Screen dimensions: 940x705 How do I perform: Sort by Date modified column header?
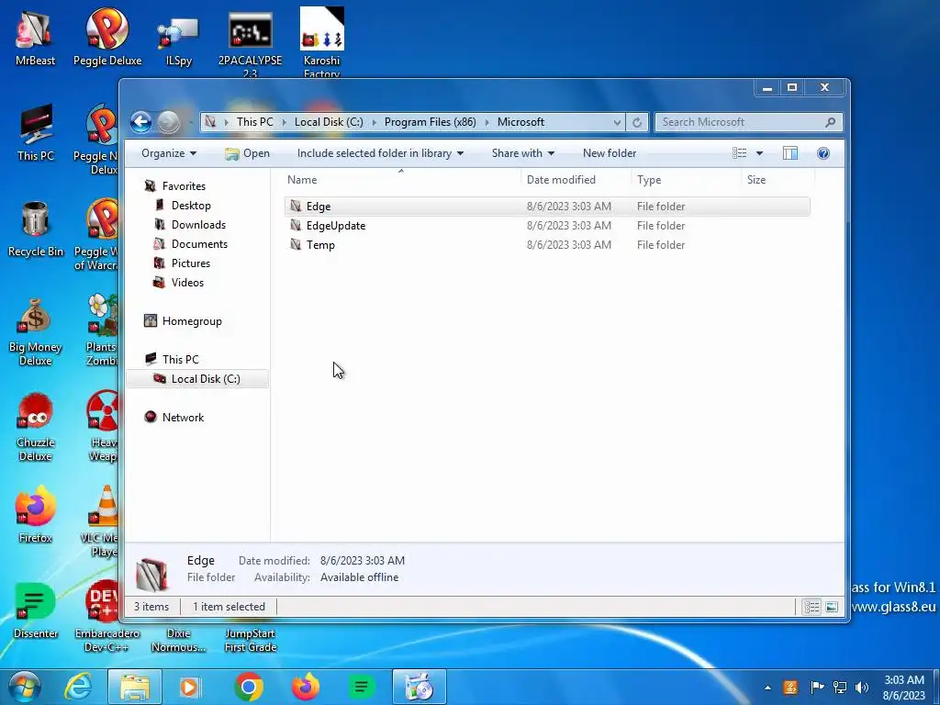click(576, 180)
